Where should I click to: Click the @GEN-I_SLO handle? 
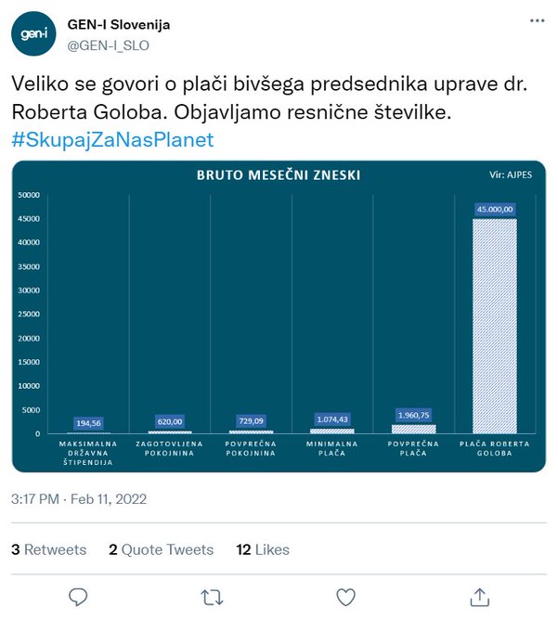[108, 45]
